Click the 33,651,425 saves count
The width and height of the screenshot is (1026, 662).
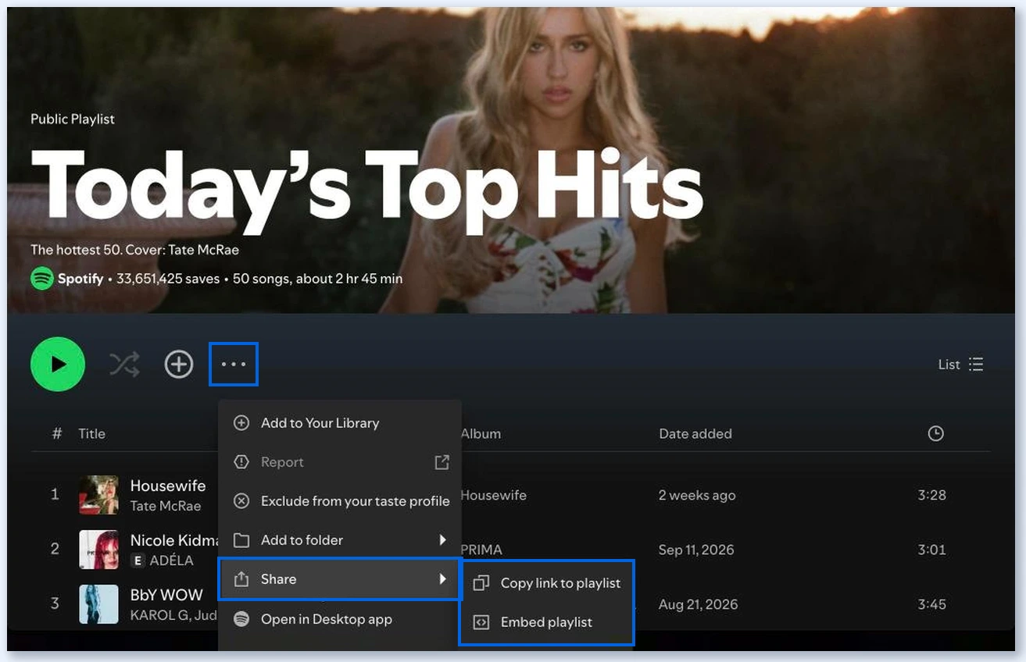coord(168,279)
